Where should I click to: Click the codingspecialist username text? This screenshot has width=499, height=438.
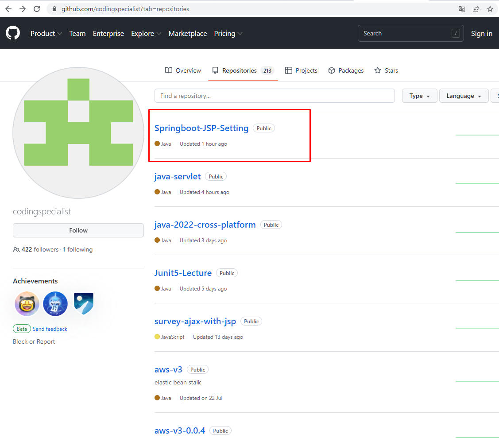click(x=42, y=211)
